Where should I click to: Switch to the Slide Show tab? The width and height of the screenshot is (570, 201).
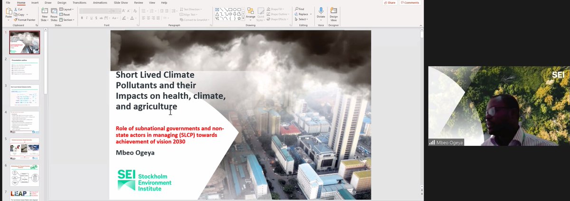click(x=121, y=3)
